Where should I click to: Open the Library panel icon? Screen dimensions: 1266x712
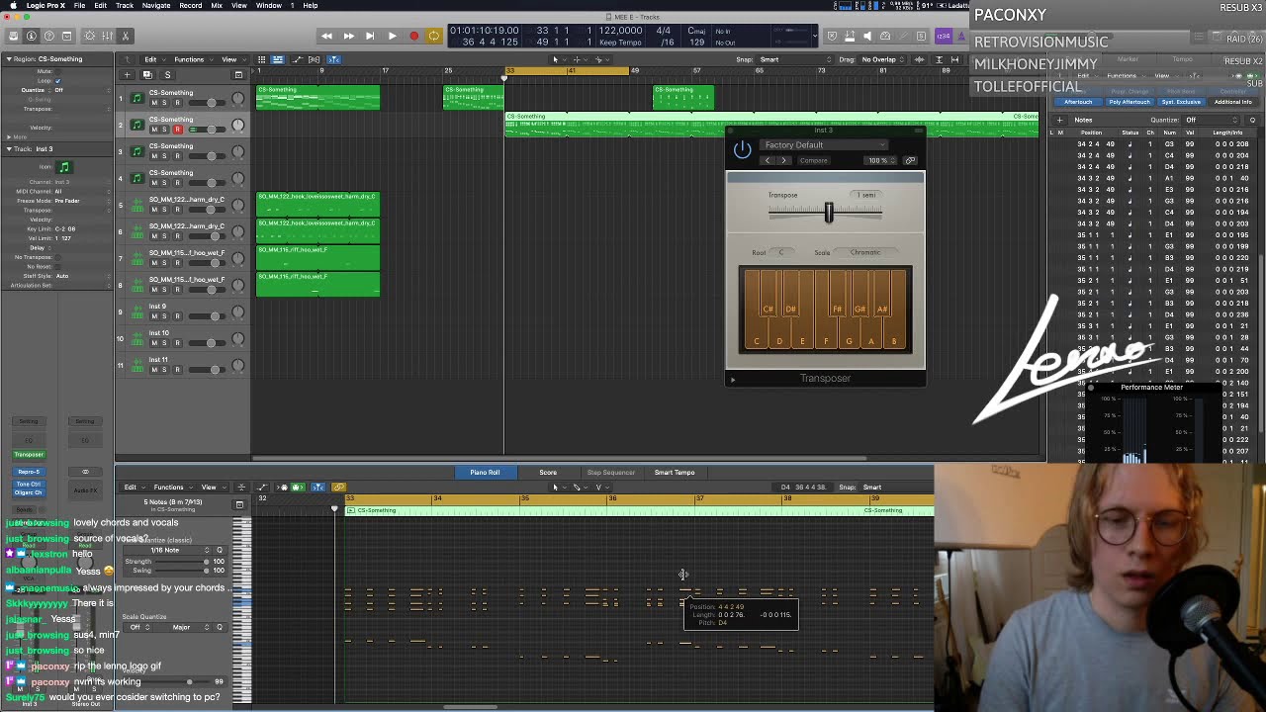pos(14,36)
